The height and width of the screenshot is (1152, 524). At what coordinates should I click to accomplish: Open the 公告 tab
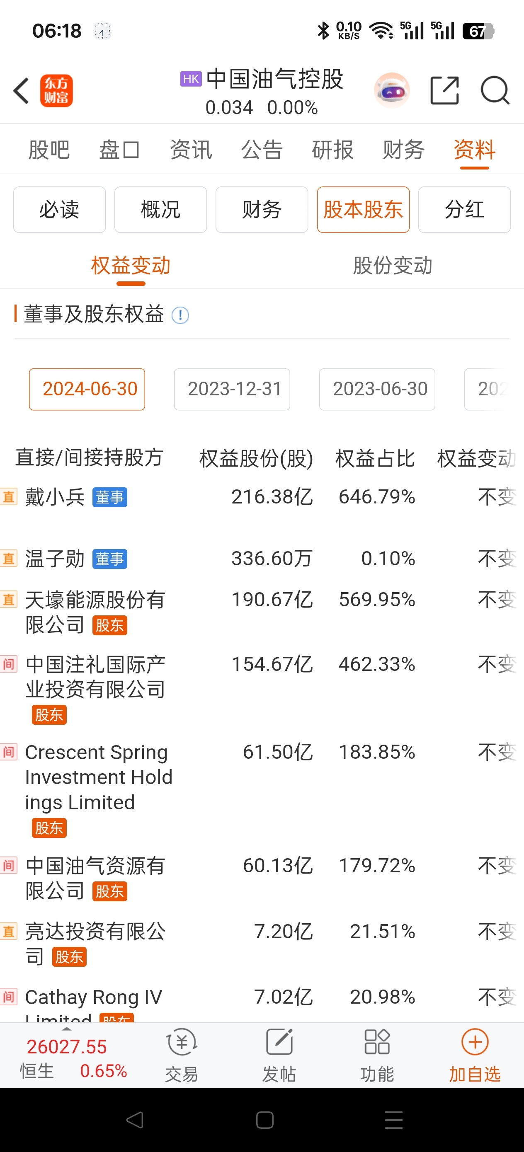click(x=262, y=149)
